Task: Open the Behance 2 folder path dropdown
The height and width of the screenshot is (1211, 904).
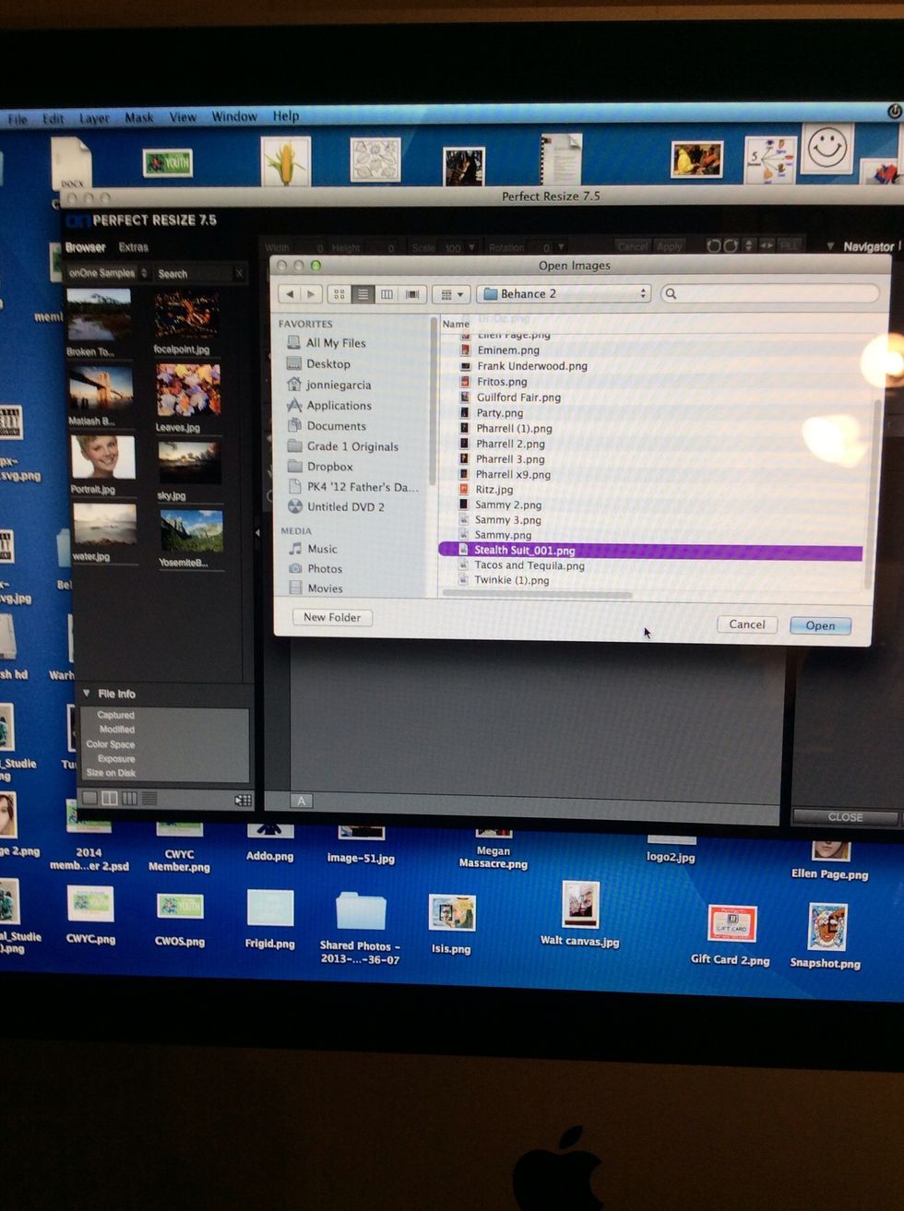Action: tap(564, 293)
